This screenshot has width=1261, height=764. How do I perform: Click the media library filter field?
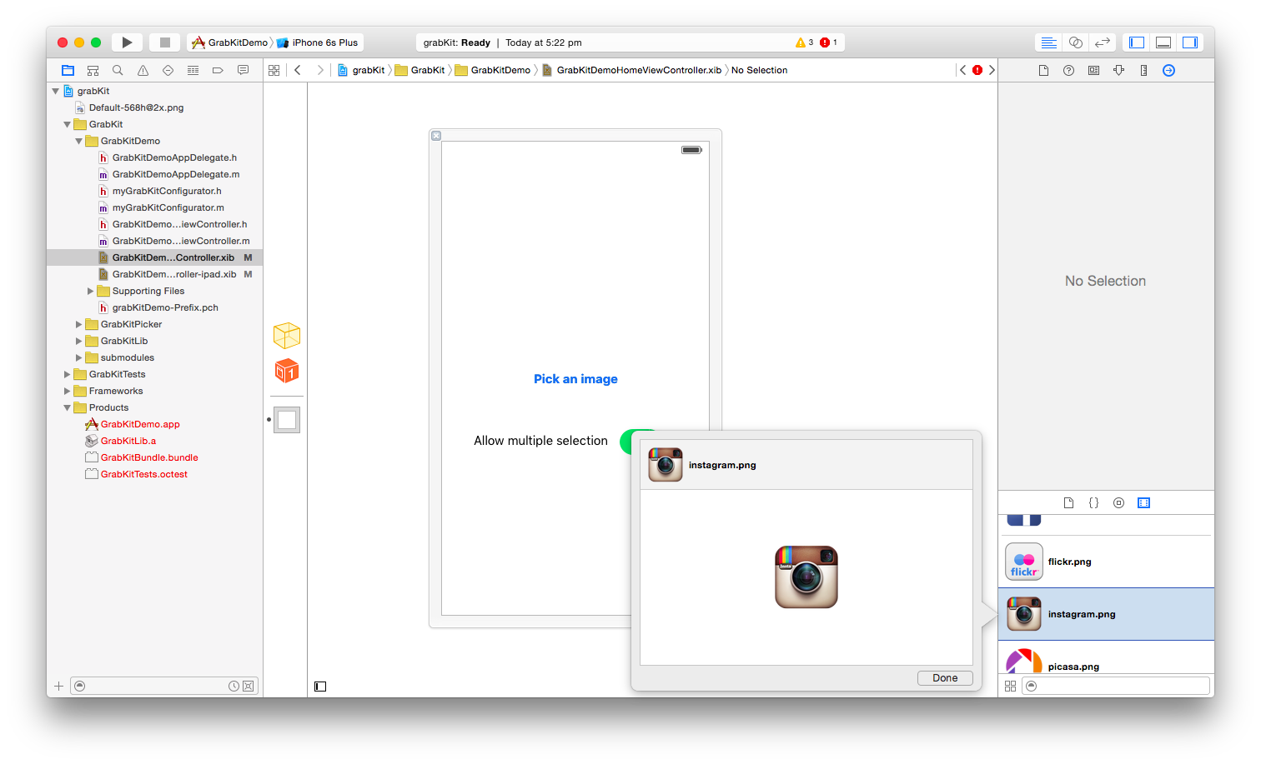(x=1116, y=686)
